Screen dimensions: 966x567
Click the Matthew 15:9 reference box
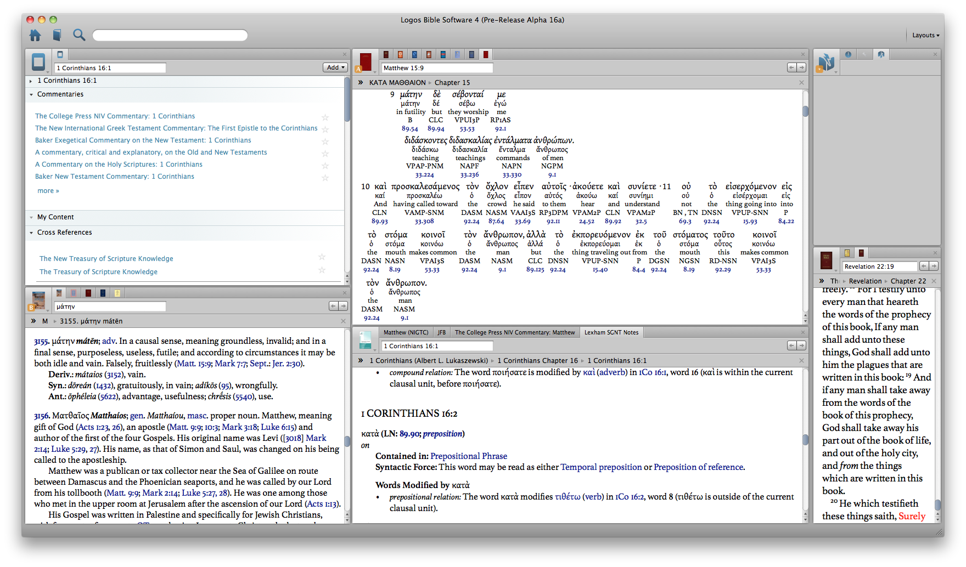point(437,68)
